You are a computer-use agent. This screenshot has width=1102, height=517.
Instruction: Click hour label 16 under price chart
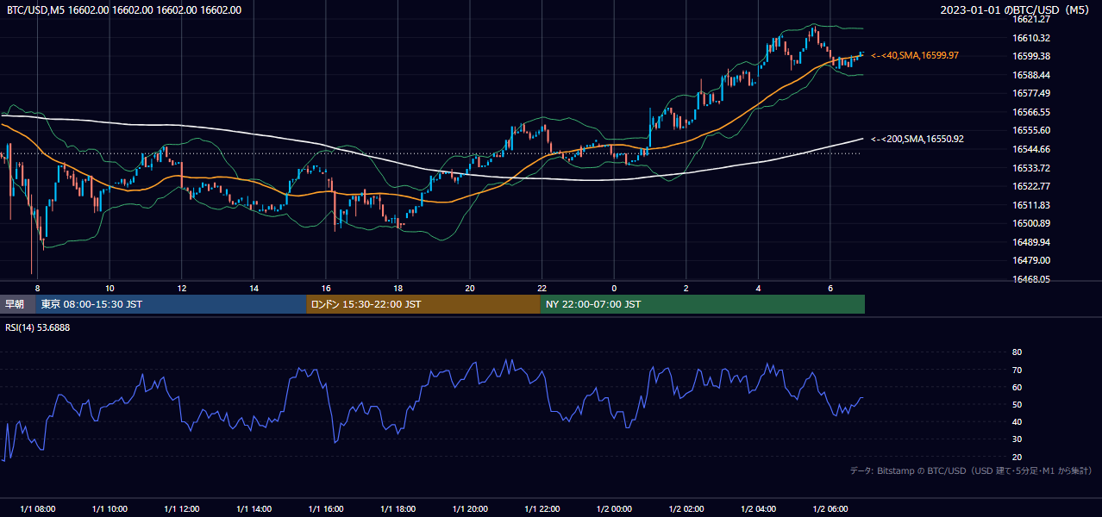pos(325,288)
